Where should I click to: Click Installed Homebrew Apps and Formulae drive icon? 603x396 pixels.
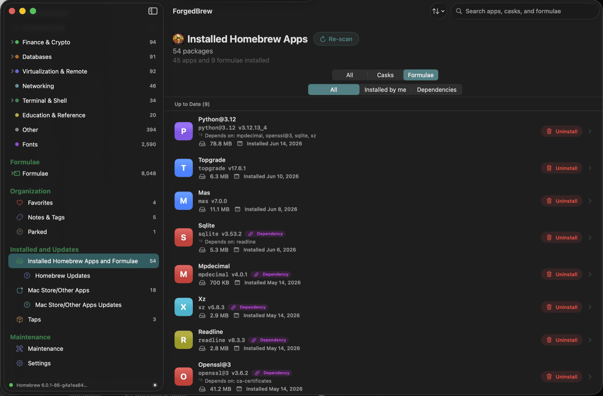20,261
